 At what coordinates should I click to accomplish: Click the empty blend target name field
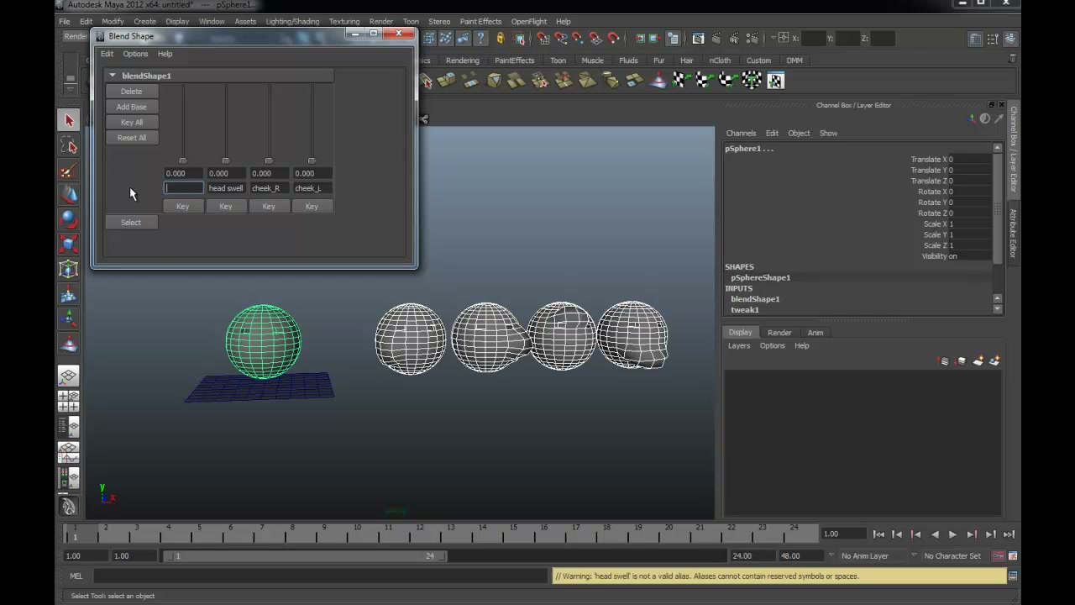pyautogui.click(x=183, y=188)
